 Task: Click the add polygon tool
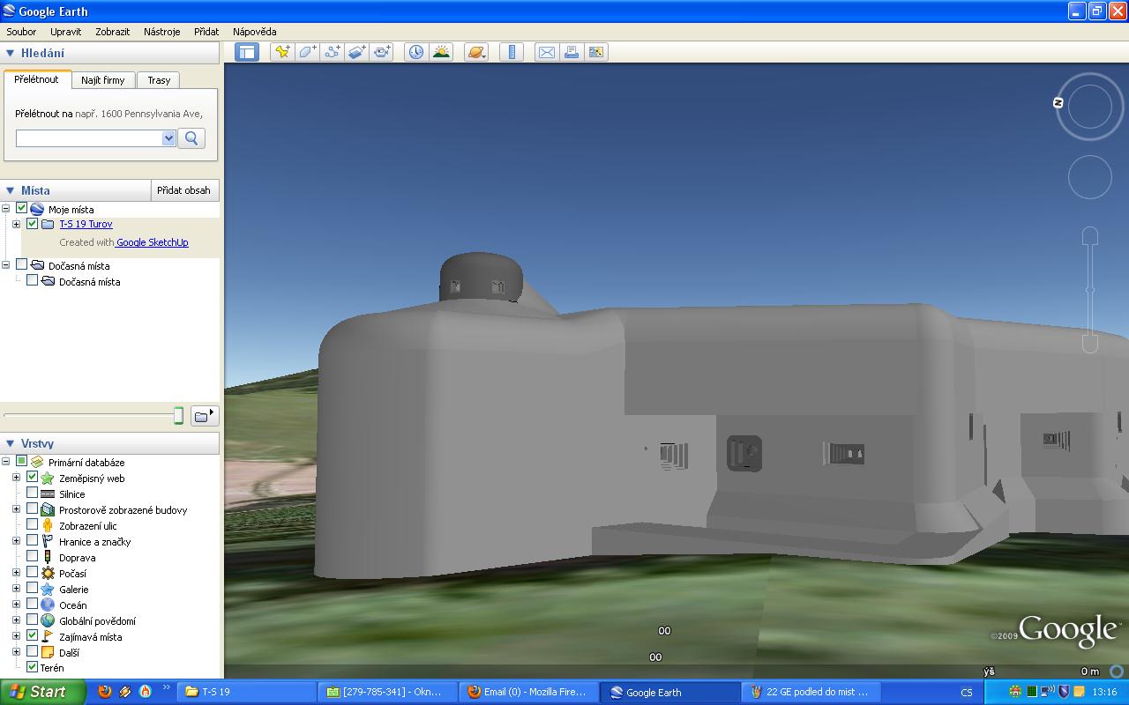[x=307, y=52]
